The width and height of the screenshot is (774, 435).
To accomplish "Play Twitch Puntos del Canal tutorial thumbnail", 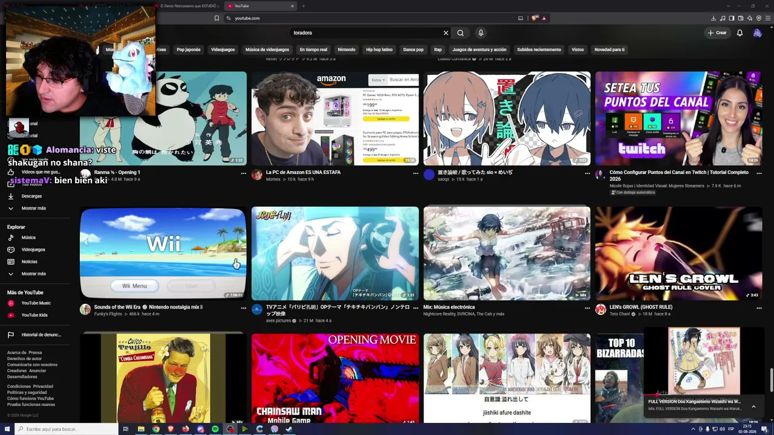I will click(678, 118).
